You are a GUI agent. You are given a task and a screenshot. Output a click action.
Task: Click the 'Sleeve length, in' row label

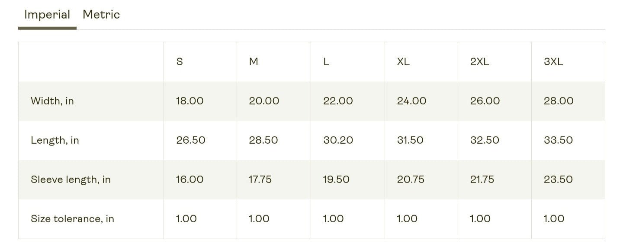(71, 180)
